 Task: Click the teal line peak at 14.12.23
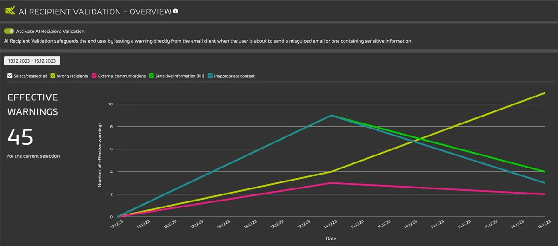331,115
